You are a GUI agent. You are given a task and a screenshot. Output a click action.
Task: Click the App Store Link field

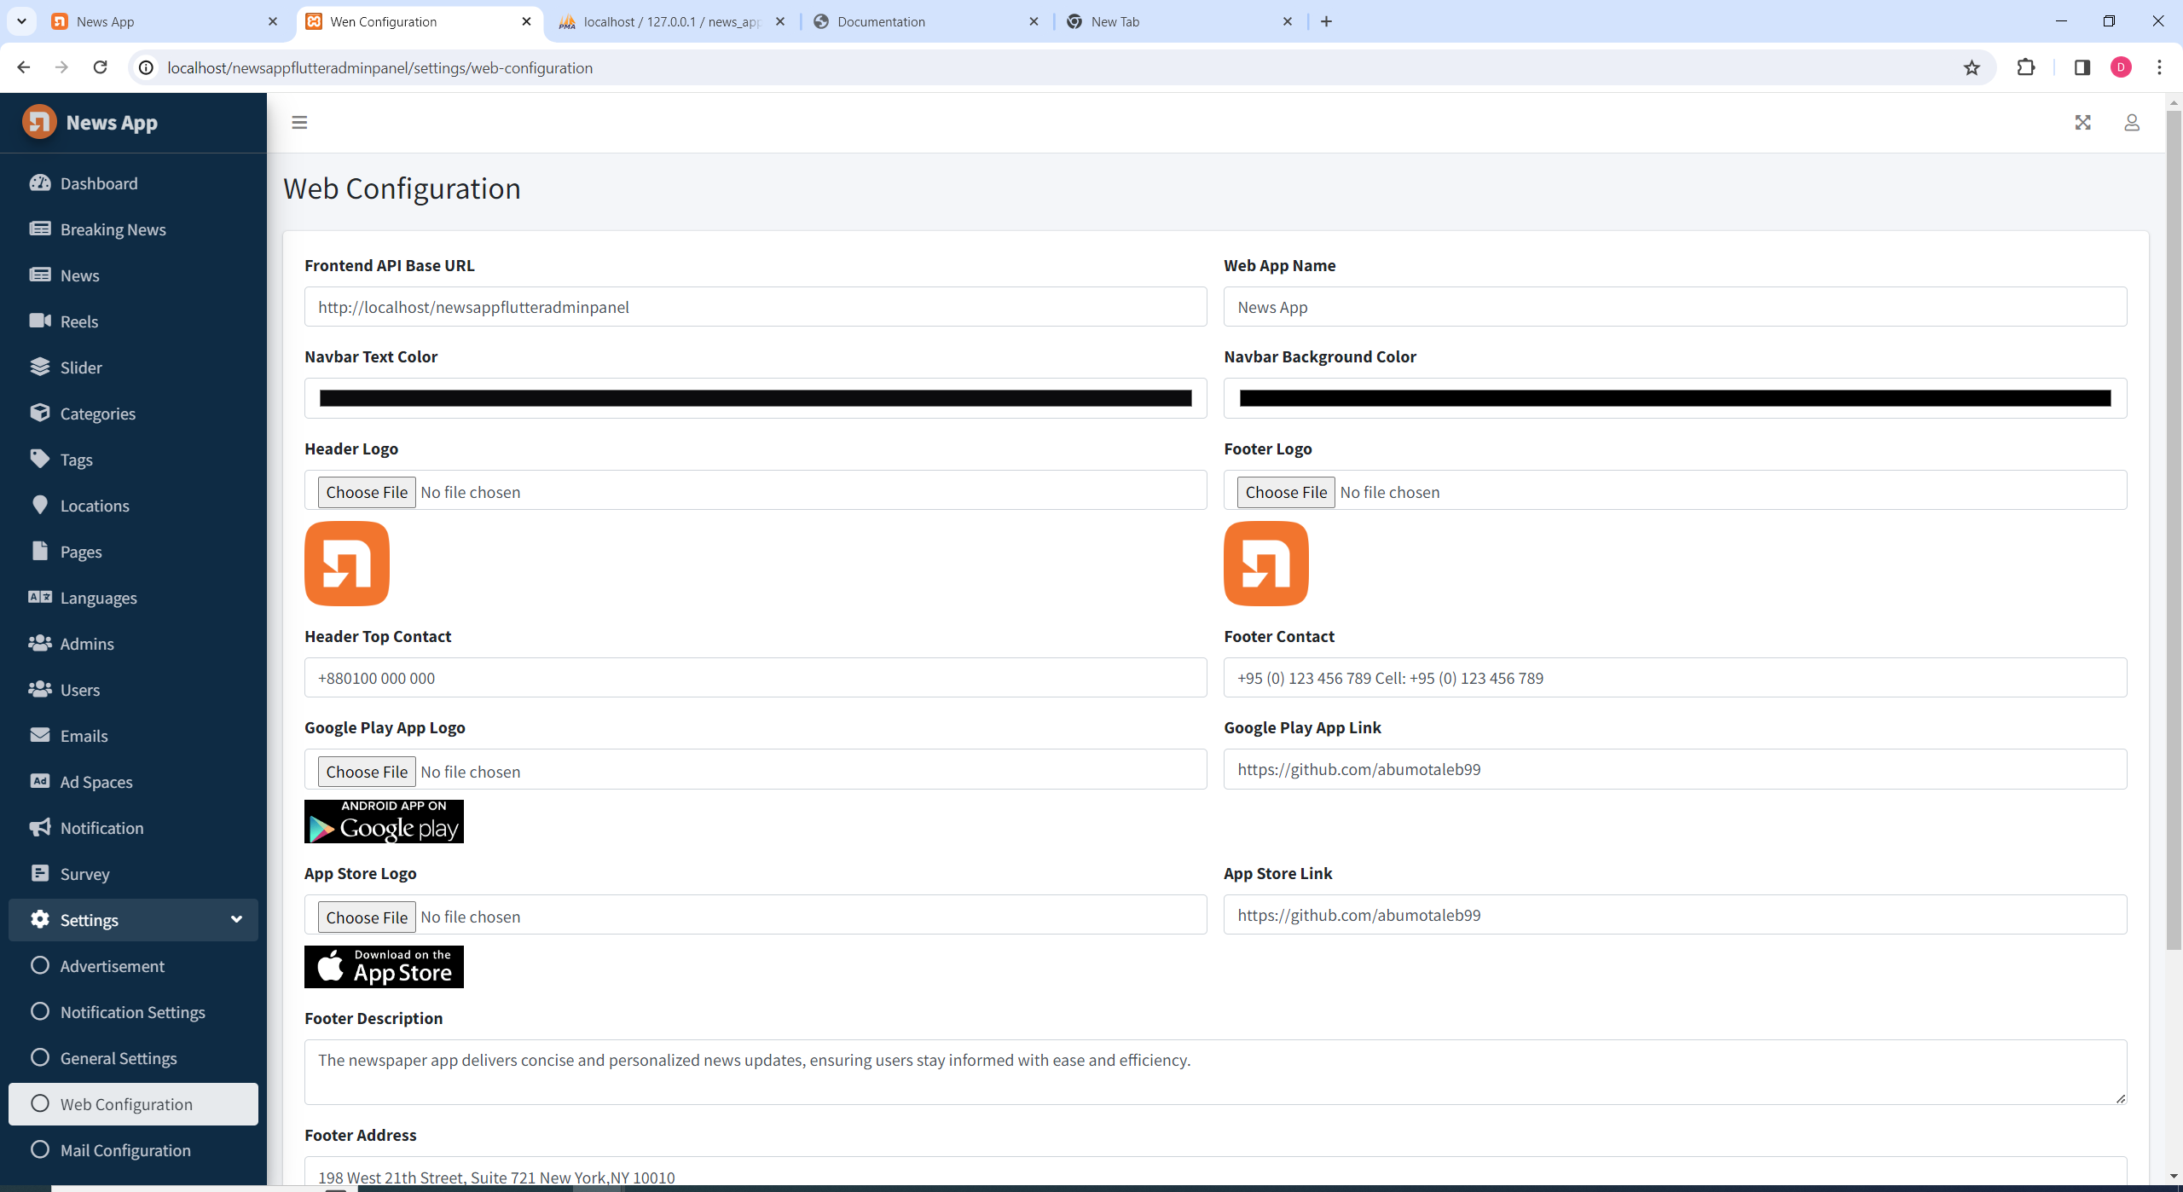pos(1675,915)
